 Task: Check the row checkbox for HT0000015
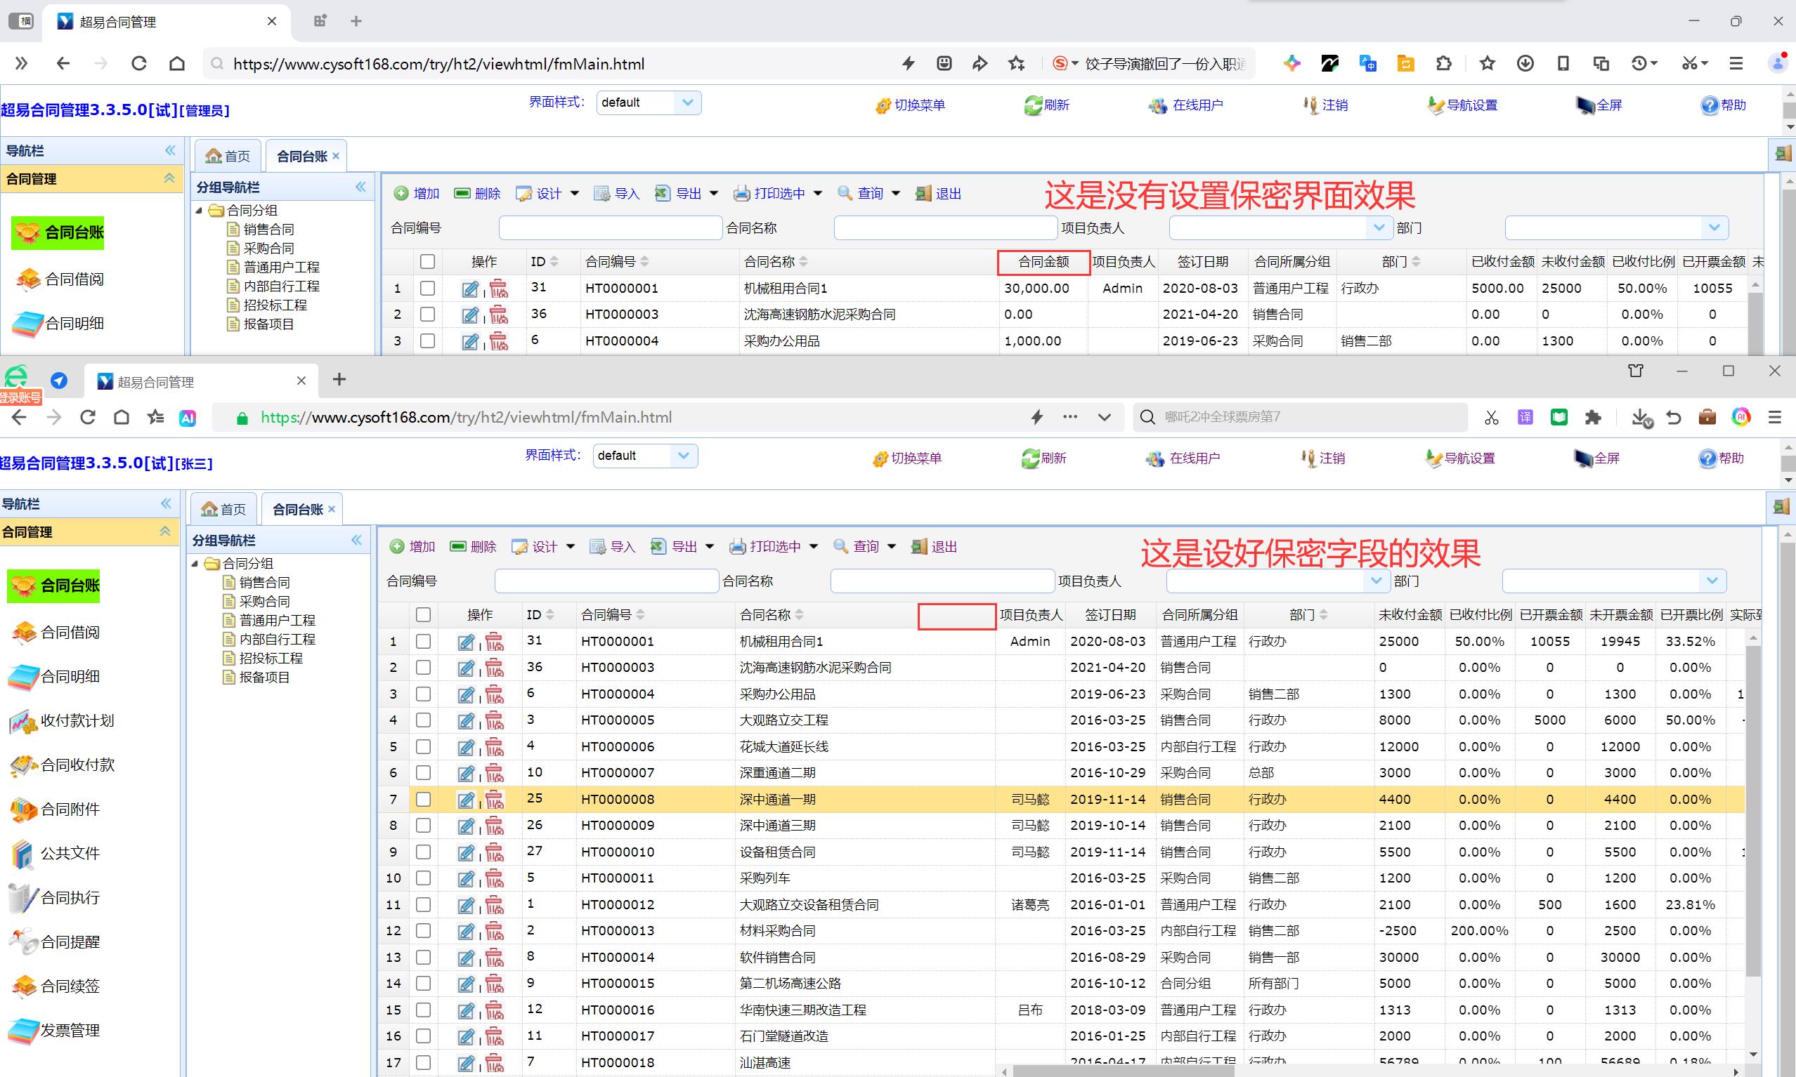424,984
